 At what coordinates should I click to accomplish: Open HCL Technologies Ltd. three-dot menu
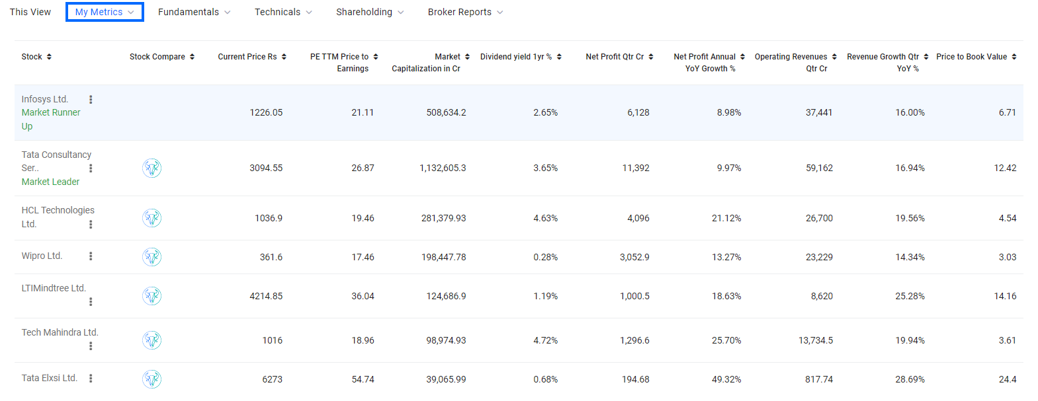pyautogui.click(x=91, y=225)
